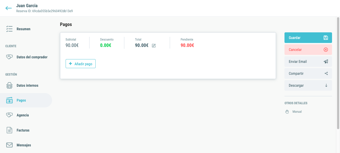Image resolution: width=340 pixels, height=153 pixels.
Task: Click the CLIENTE section label
Action: (x=11, y=46)
